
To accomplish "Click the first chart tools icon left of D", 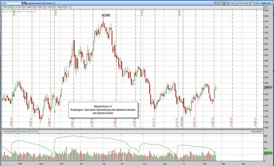I will [215, 3].
